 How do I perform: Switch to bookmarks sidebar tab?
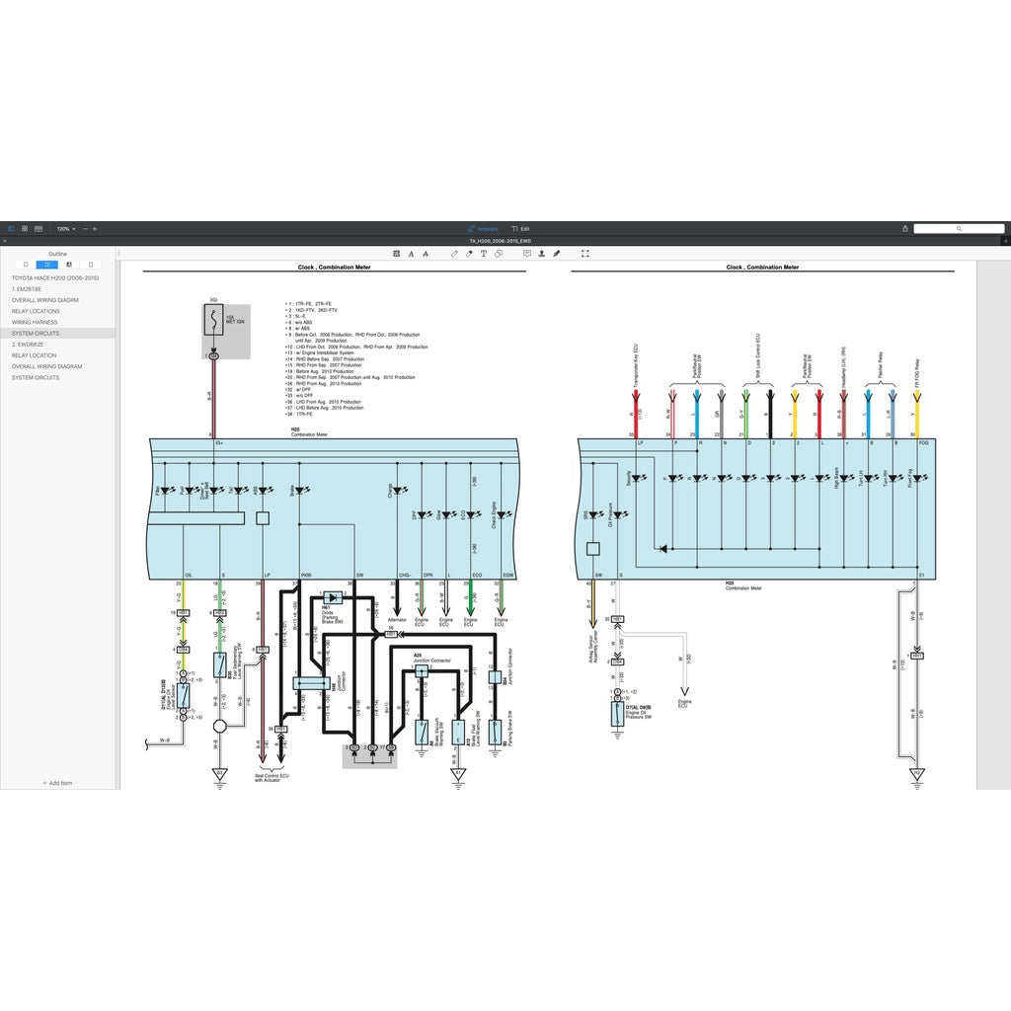pos(25,265)
